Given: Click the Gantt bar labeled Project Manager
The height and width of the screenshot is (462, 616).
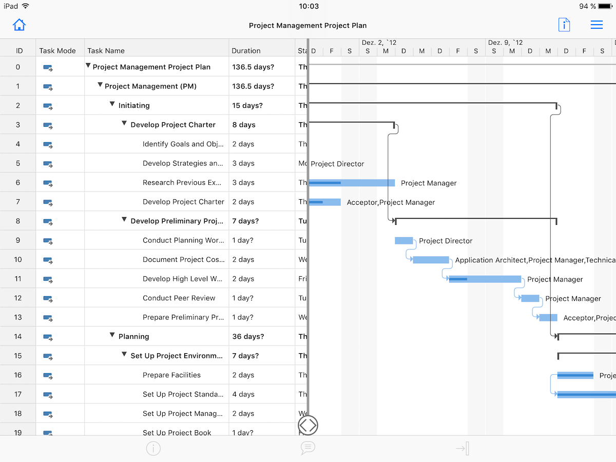Looking at the screenshot, I should tap(352, 182).
